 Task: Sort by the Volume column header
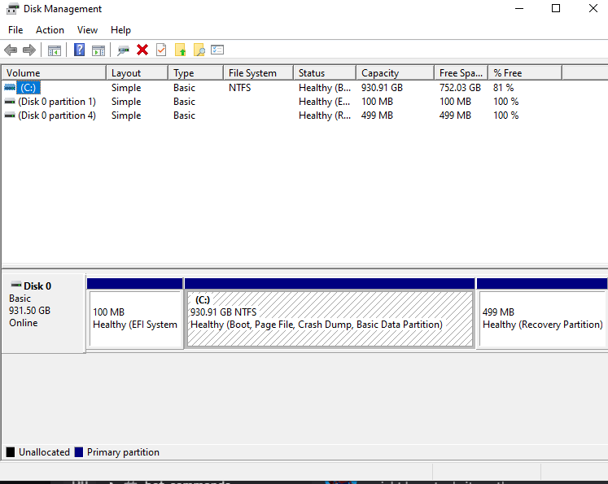(x=55, y=73)
